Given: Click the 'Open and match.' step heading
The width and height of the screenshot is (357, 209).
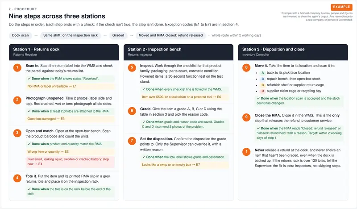Looking at the screenshot, I should (40, 131).
